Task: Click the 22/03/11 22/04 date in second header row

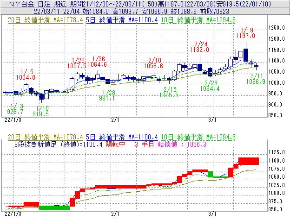Action: (57, 12)
